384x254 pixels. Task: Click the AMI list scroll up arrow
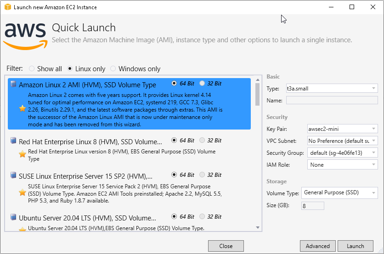pos(258,79)
